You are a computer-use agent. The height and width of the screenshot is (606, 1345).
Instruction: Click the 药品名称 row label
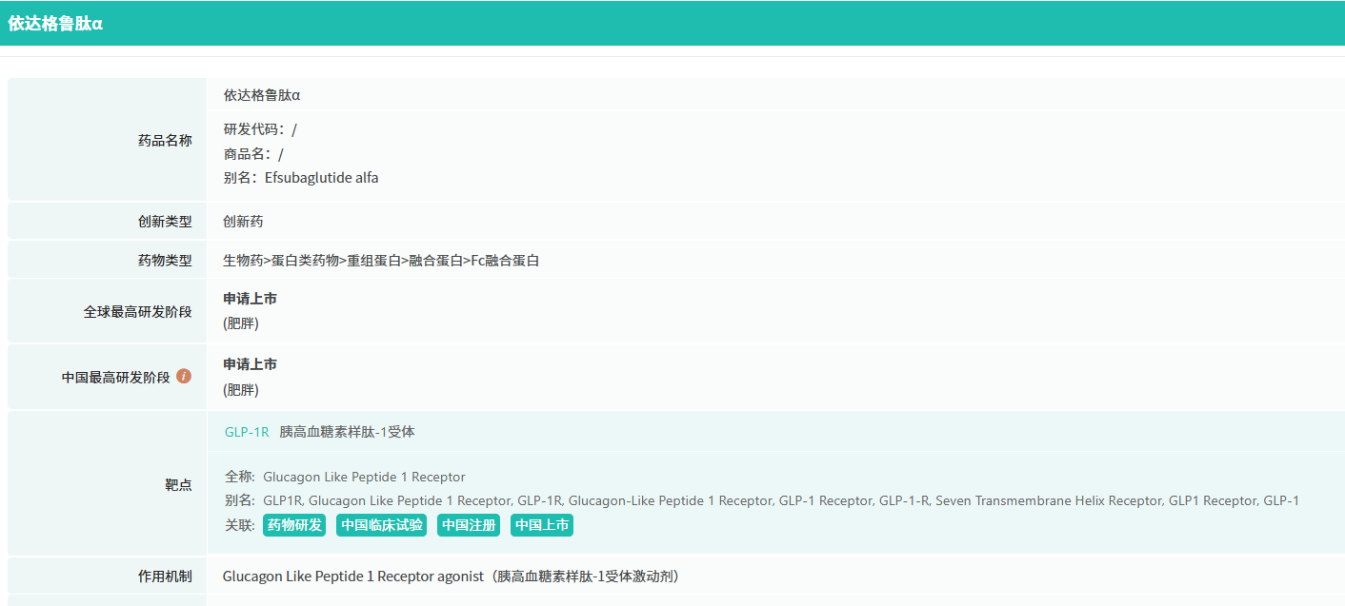coord(165,141)
